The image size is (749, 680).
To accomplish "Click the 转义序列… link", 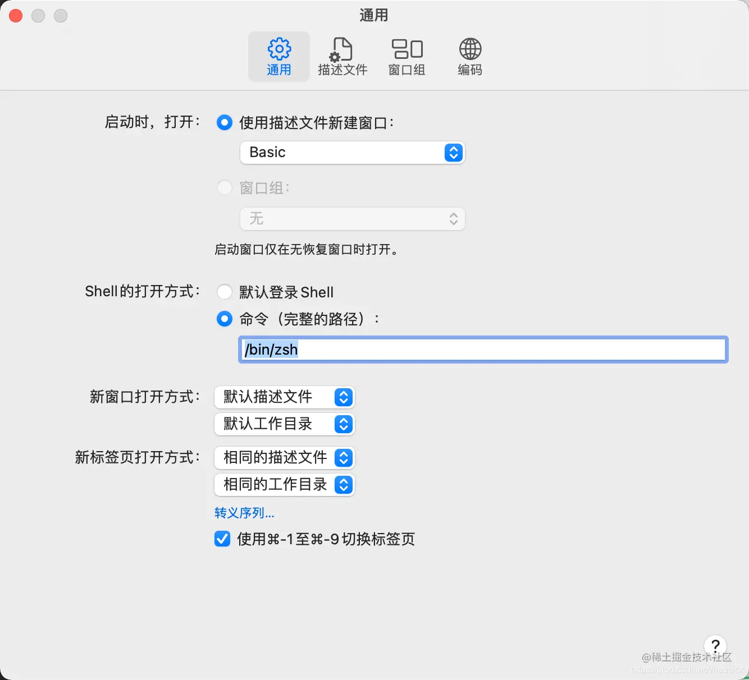I will [244, 513].
